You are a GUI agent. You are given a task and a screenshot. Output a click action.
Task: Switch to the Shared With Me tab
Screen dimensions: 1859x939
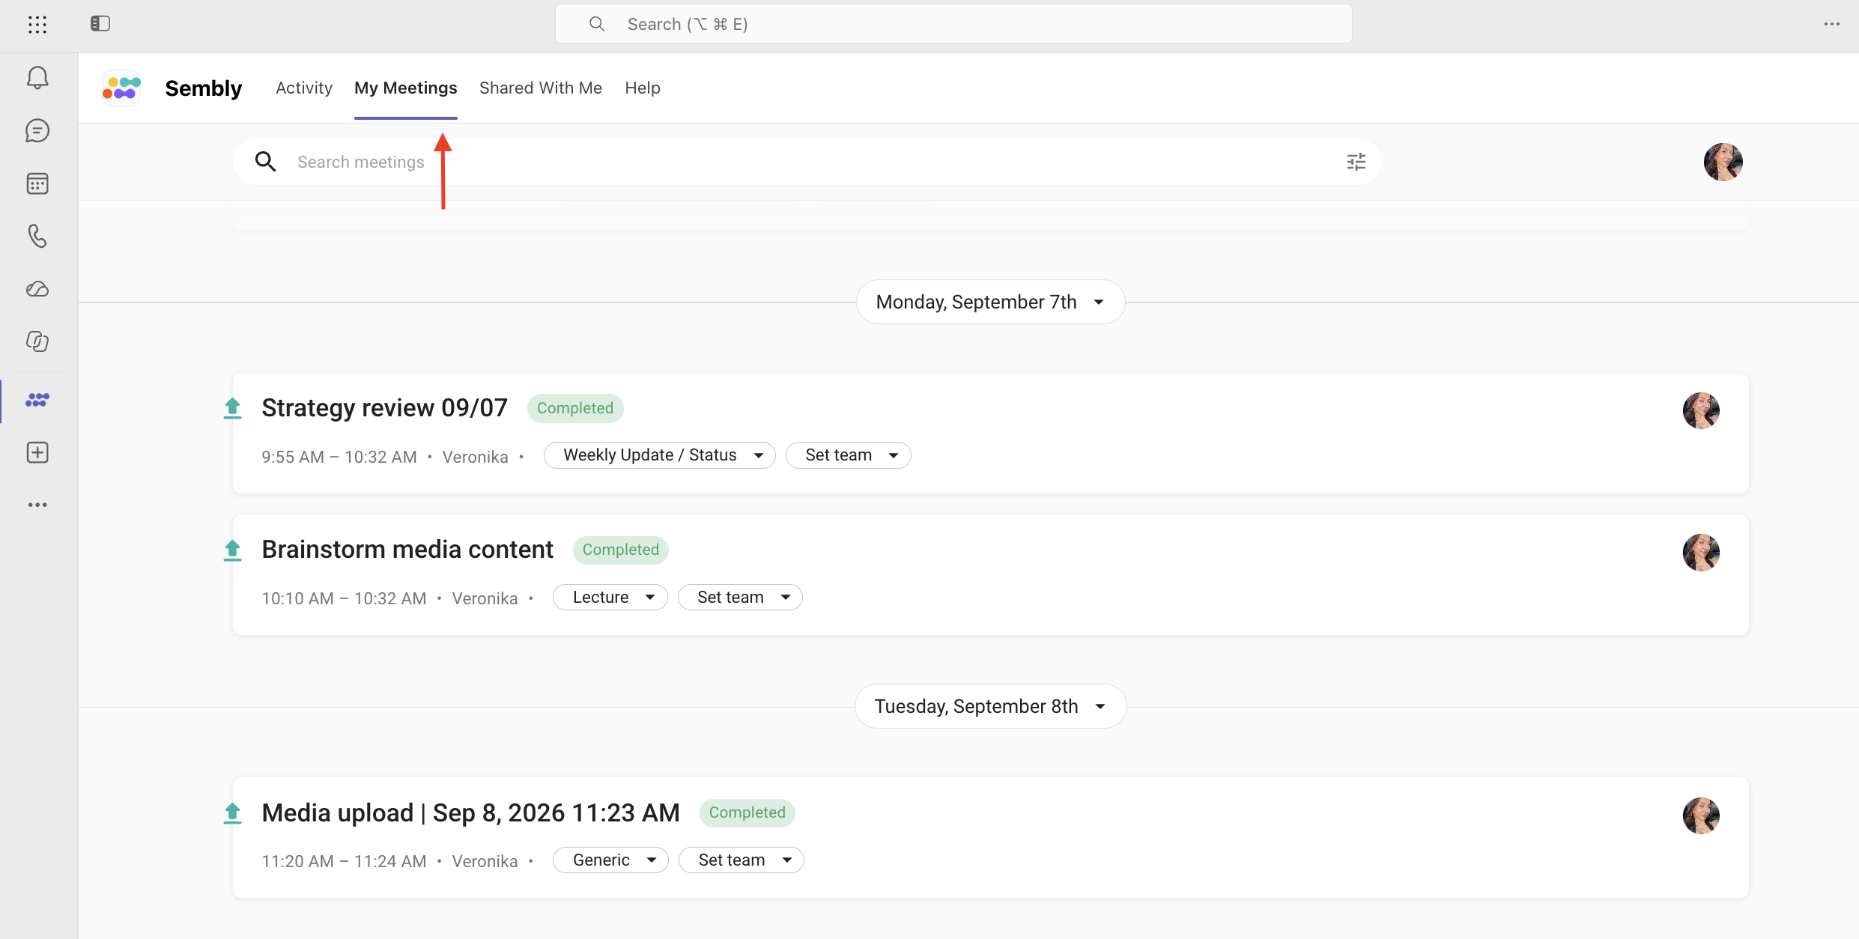[x=541, y=88]
